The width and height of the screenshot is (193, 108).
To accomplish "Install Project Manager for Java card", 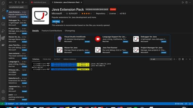I will (x=163, y=52).
